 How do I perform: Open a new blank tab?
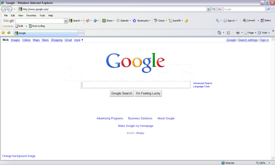pos(81,33)
